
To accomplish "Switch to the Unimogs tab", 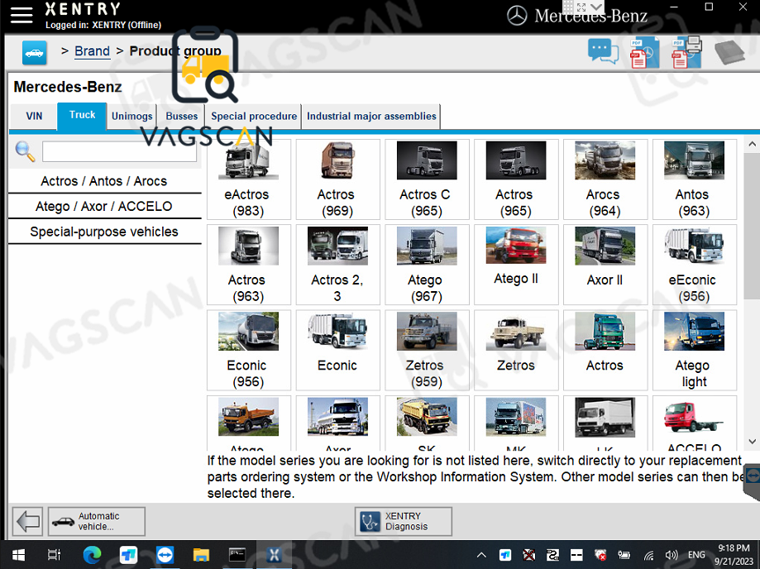I will [x=131, y=117].
